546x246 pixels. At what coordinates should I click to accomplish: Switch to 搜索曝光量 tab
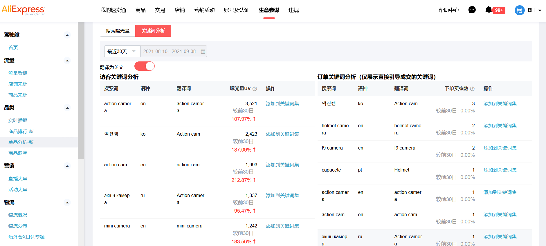pyautogui.click(x=118, y=31)
